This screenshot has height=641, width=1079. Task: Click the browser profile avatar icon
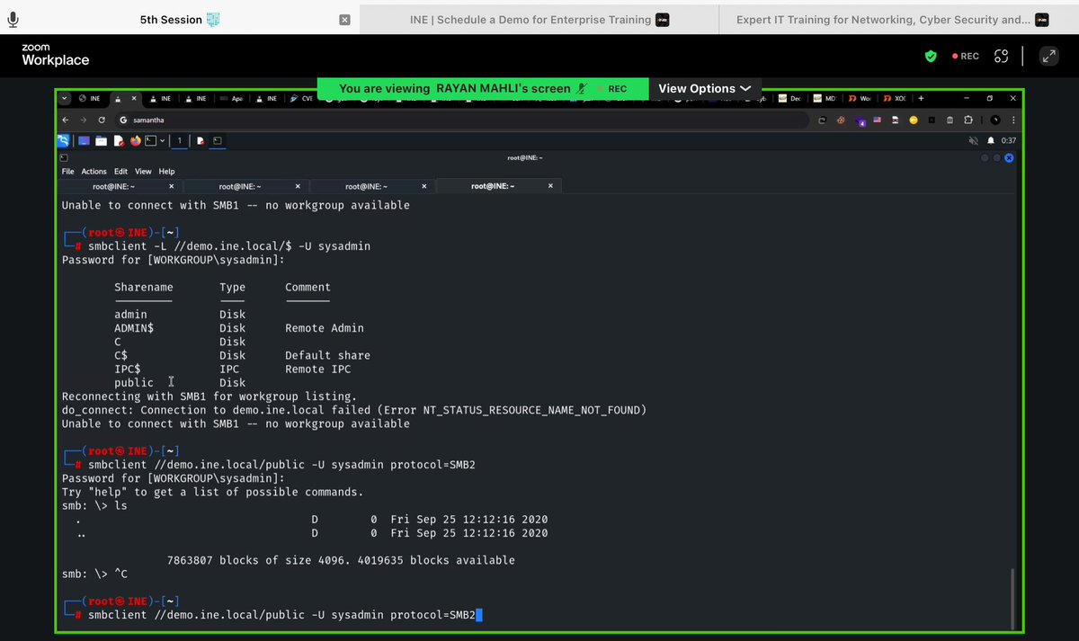point(995,120)
